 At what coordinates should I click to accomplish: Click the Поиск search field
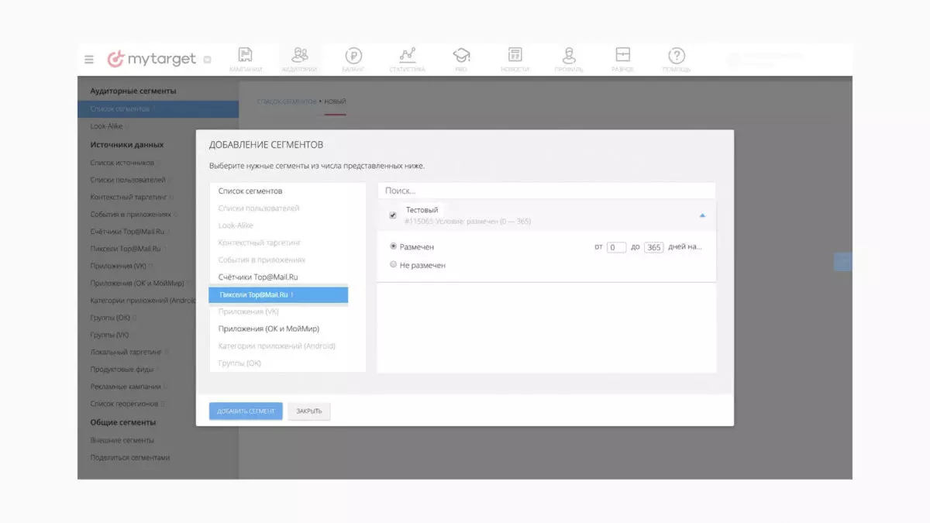tap(546, 191)
